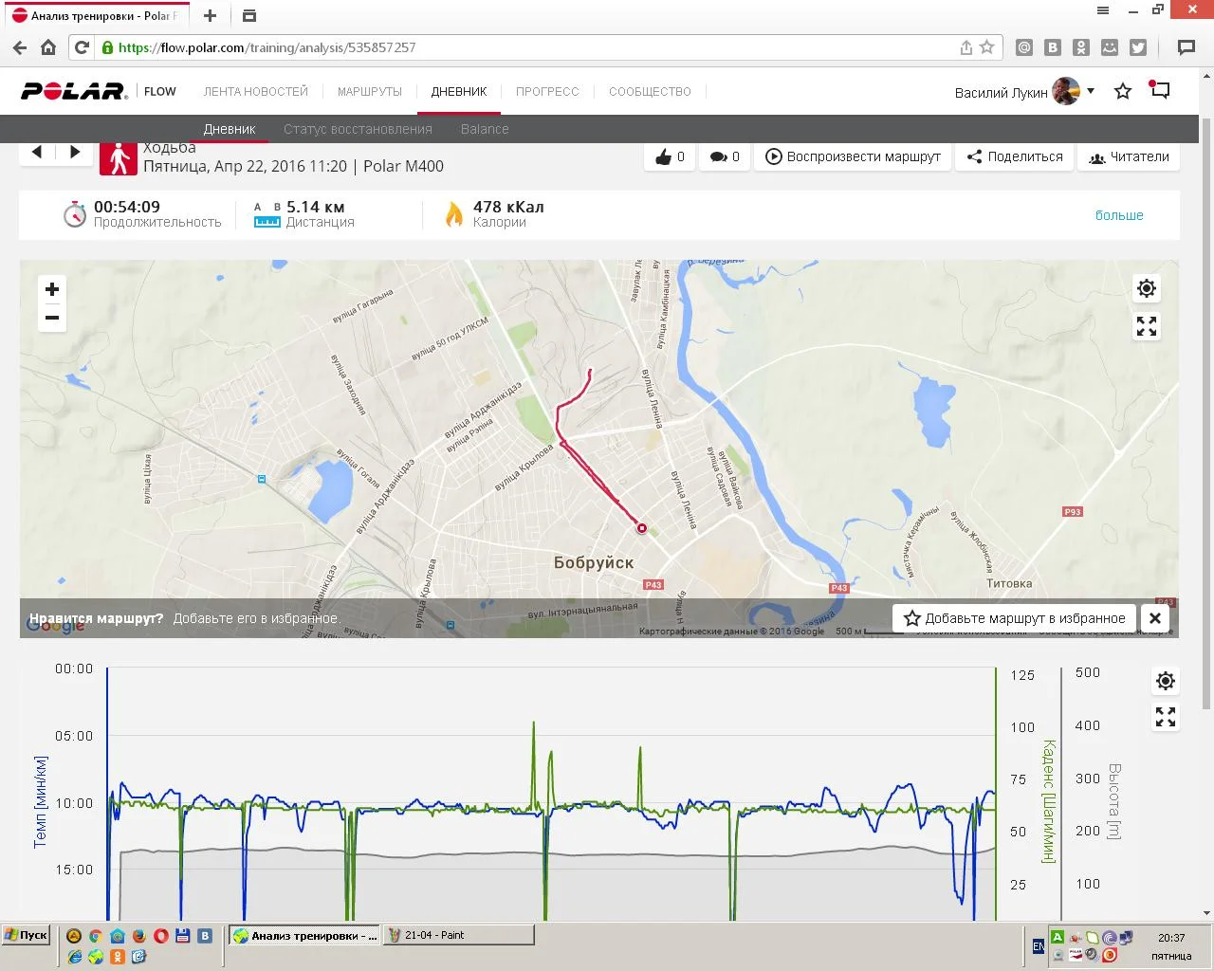Screen dimensions: 1214x971
Task: Go to the browser home page
Action: click(x=48, y=47)
